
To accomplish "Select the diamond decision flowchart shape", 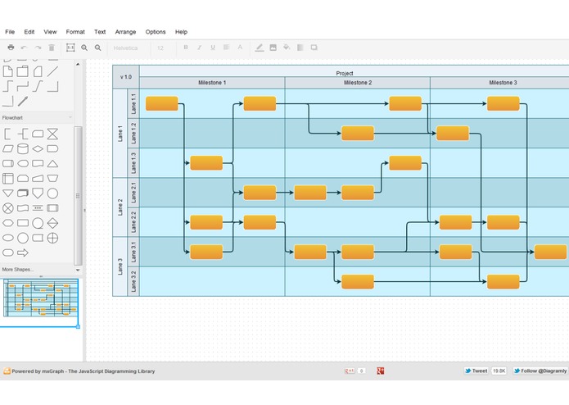I will [38, 149].
